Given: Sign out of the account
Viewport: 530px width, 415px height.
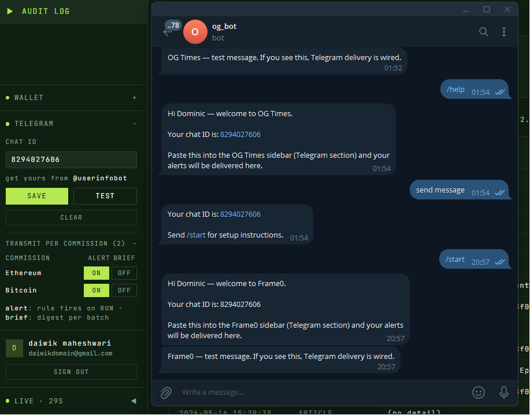Looking at the screenshot, I should [71, 372].
